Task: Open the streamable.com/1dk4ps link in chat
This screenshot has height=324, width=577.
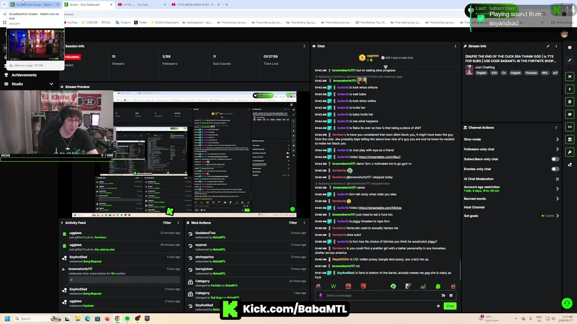Action: pos(380,208)
